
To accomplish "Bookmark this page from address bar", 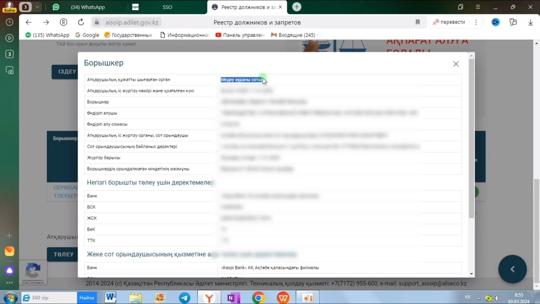I will [x=418, y=22].
